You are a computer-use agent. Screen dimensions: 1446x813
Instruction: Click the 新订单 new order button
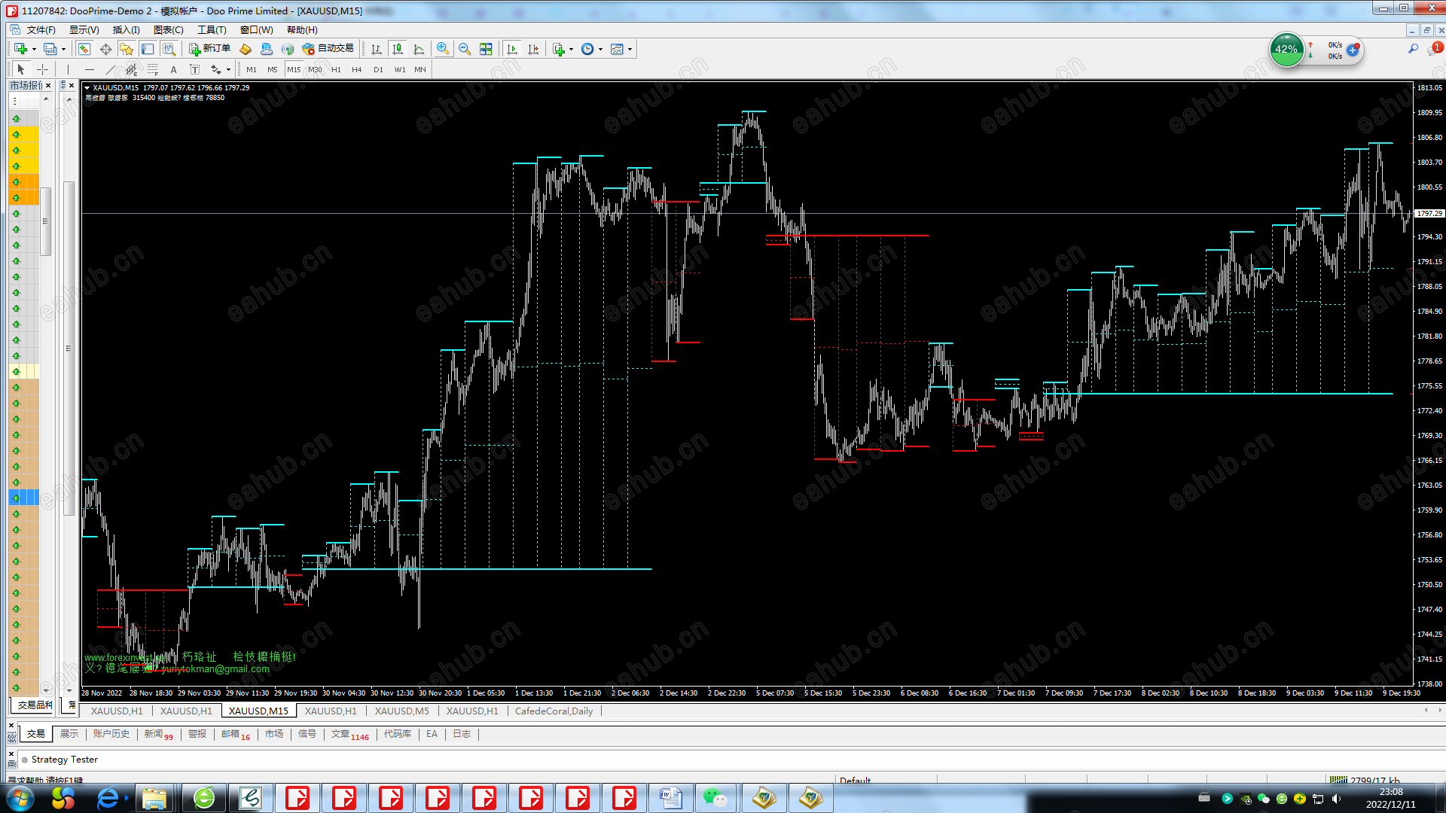tap(209, 49)
